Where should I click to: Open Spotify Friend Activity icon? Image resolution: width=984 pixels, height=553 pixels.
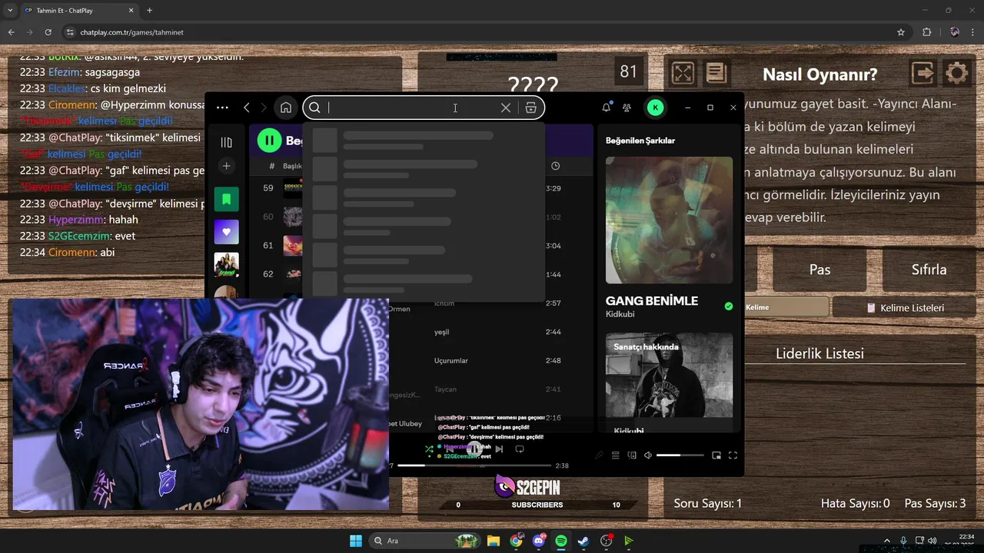coord(627,108)
